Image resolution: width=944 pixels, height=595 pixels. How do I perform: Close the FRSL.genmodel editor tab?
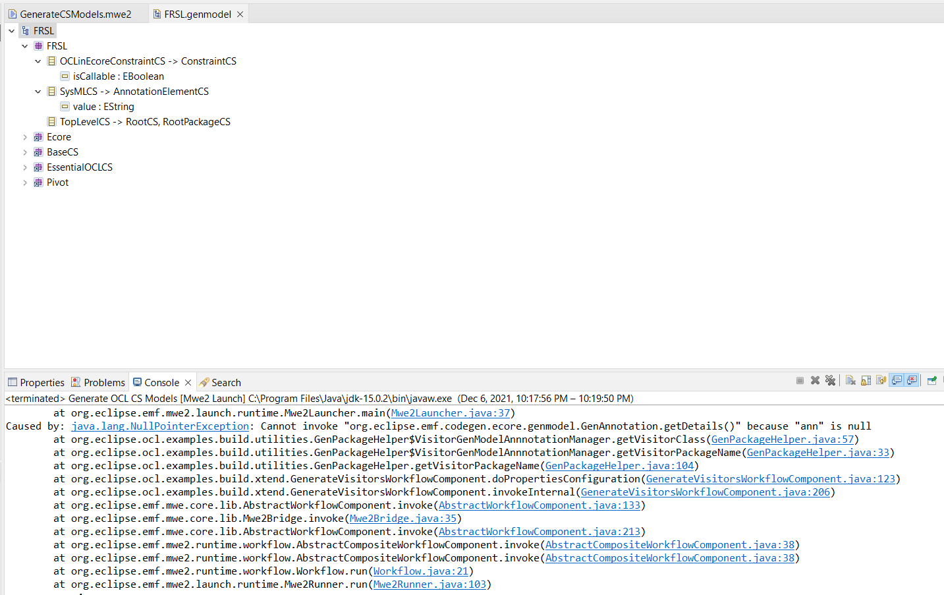click(240, 14)
